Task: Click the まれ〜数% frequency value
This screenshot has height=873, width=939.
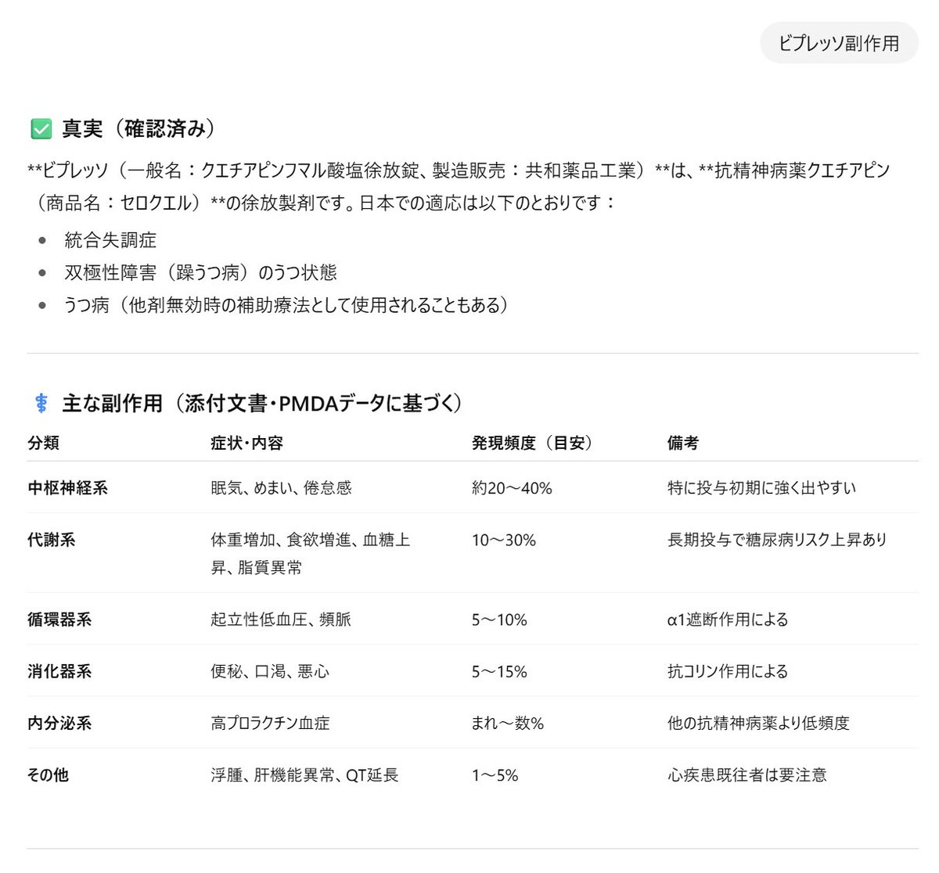Action: coord(508,723)
